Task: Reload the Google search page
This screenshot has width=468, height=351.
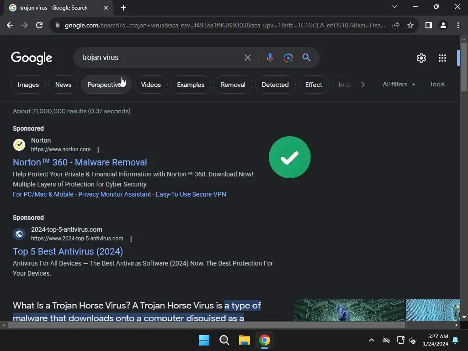Action: [x=39, y=26]
